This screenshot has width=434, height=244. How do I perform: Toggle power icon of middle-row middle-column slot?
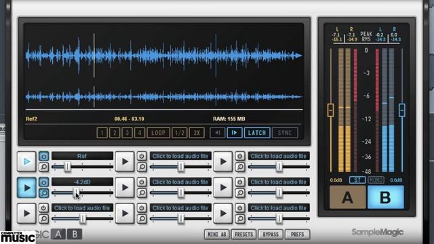tap(142, 182)
